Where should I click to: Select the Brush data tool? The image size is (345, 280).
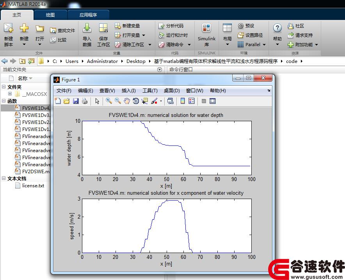point(154,101)
